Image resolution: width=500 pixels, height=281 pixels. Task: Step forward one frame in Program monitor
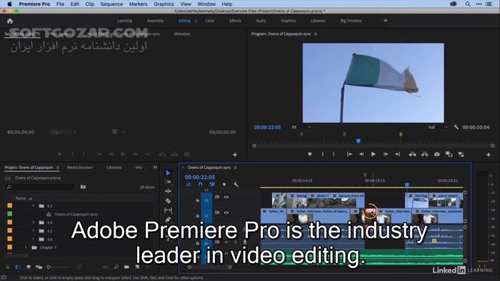tap(386, 154)
